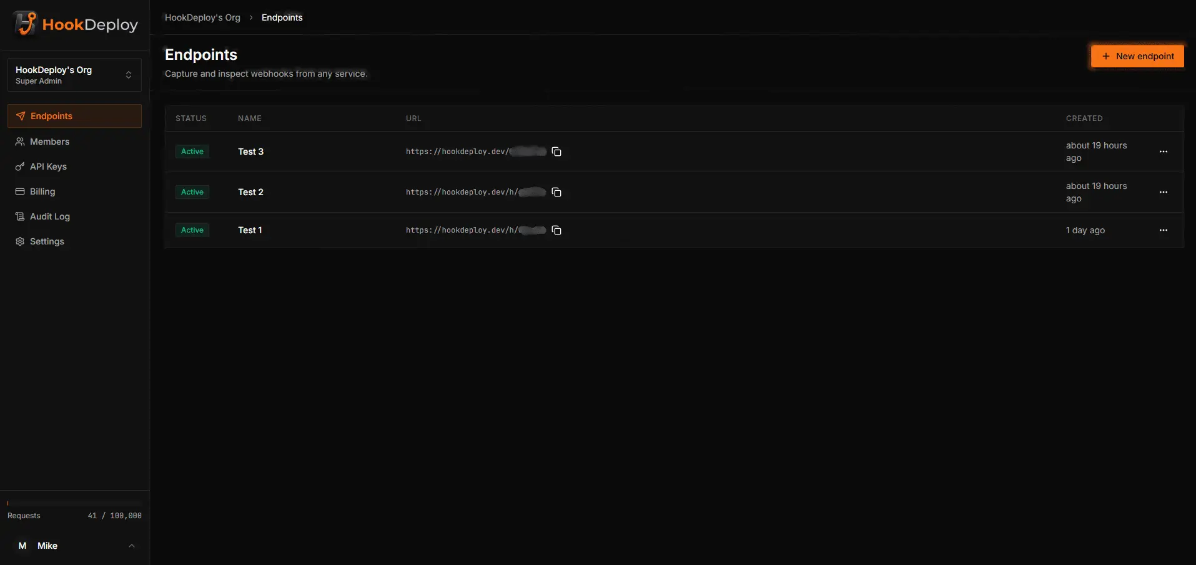Open the more options menu for Test 3
Image resolution: width=1196 pixels, height=565 pixels.
1164,152
